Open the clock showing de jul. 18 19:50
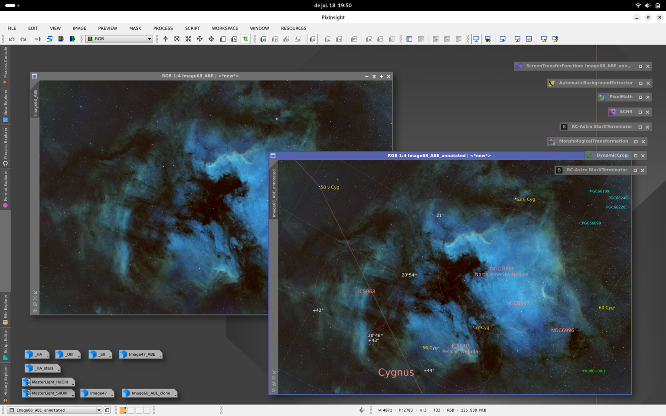The width and height of the screenshot is (666, 416). (x=333, y=6)
